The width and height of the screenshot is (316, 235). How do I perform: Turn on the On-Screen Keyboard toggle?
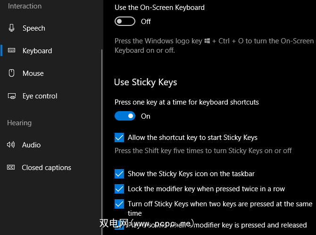(x=125, y=22)
